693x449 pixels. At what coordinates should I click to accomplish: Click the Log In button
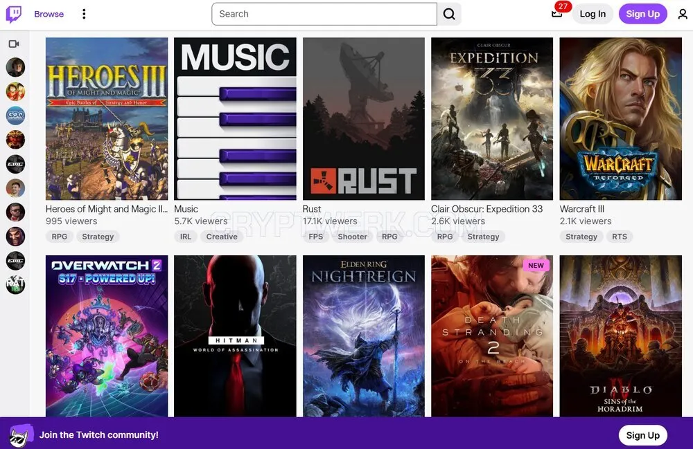pyautogui.click(x=593, y=14)
